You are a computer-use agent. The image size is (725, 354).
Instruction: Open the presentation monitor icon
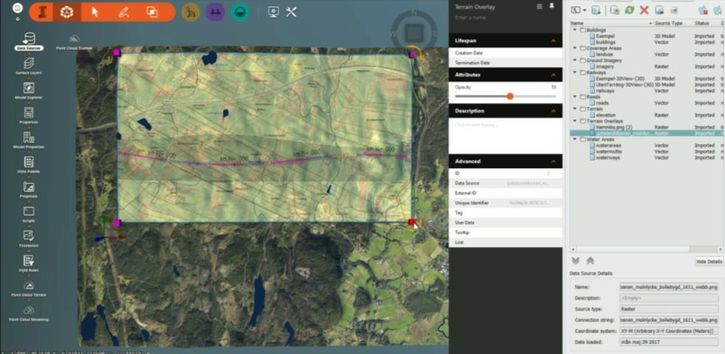[x=274, y=12]
